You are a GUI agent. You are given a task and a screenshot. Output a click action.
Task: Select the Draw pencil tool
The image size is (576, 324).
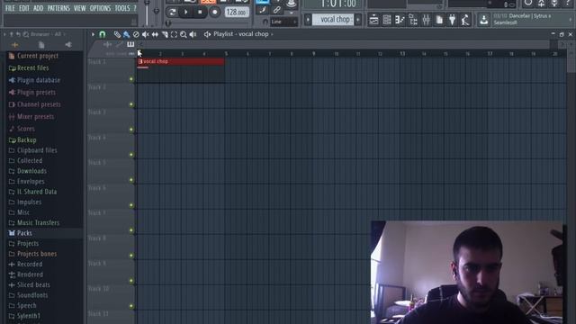click(117, 34)
